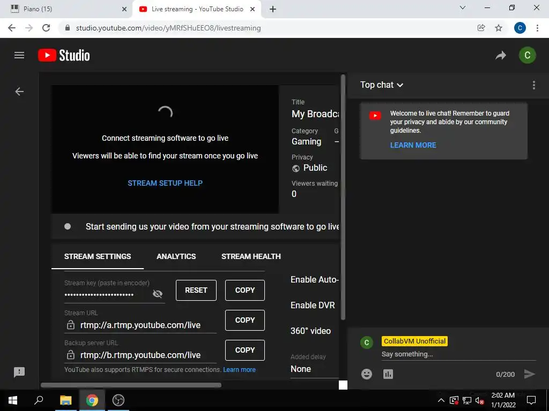Open Chrome three-dot menu
Screen dimensions: 549x411
(537, 28)
